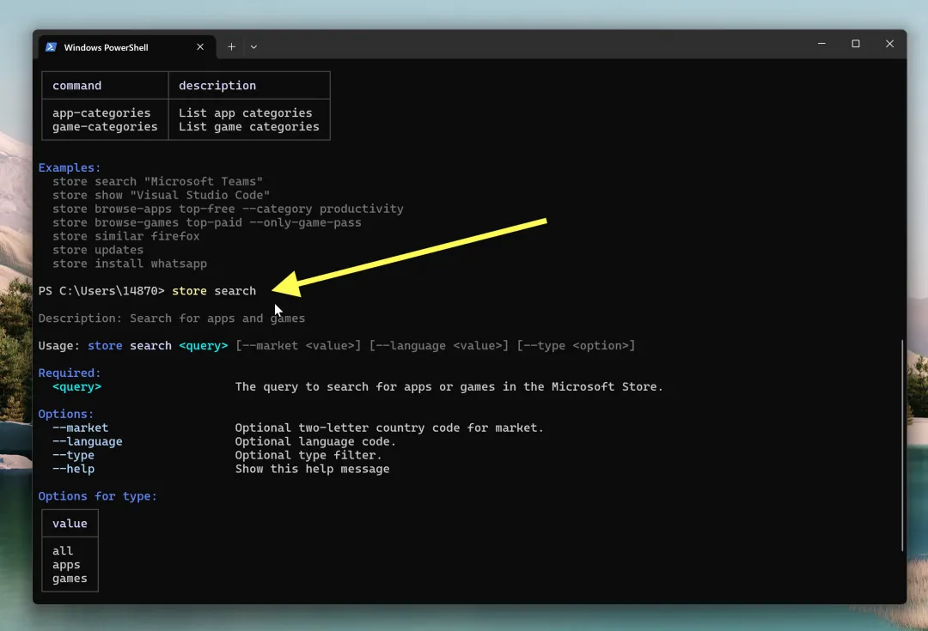
Task: Click the terminal vertical scrollbar thumb
Action: coord(902,445)
